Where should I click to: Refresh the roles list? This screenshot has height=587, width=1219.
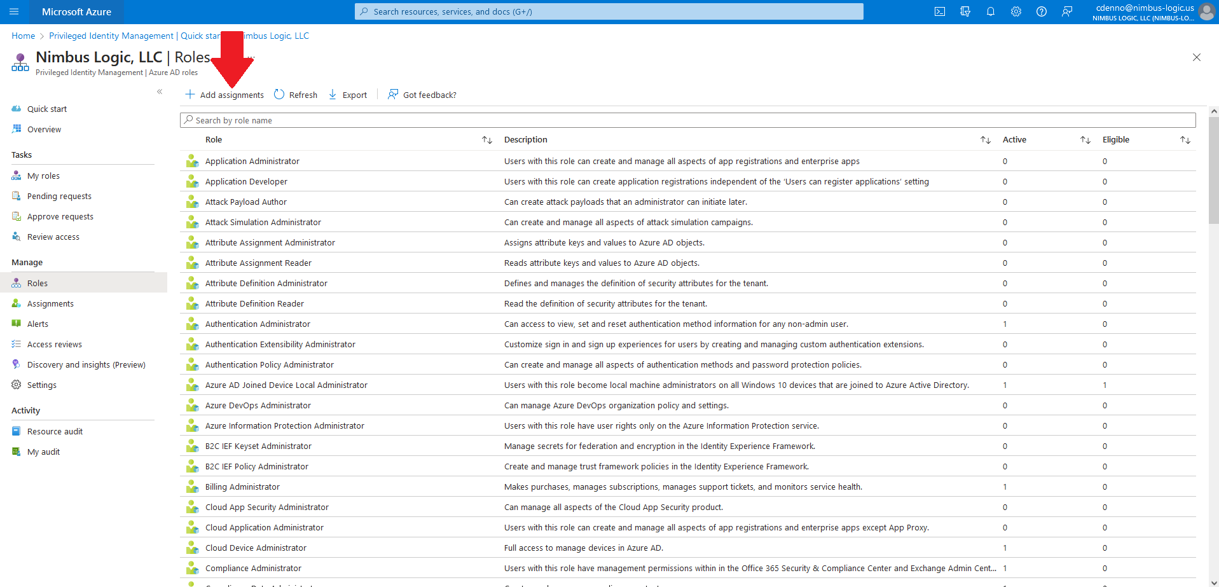pos(296,95)
